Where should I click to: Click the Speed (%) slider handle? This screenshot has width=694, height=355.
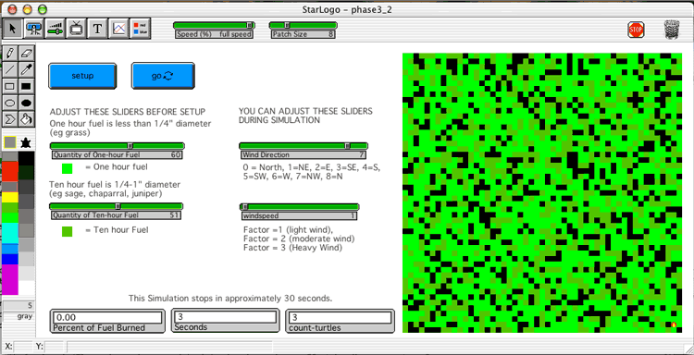(250, 25)
